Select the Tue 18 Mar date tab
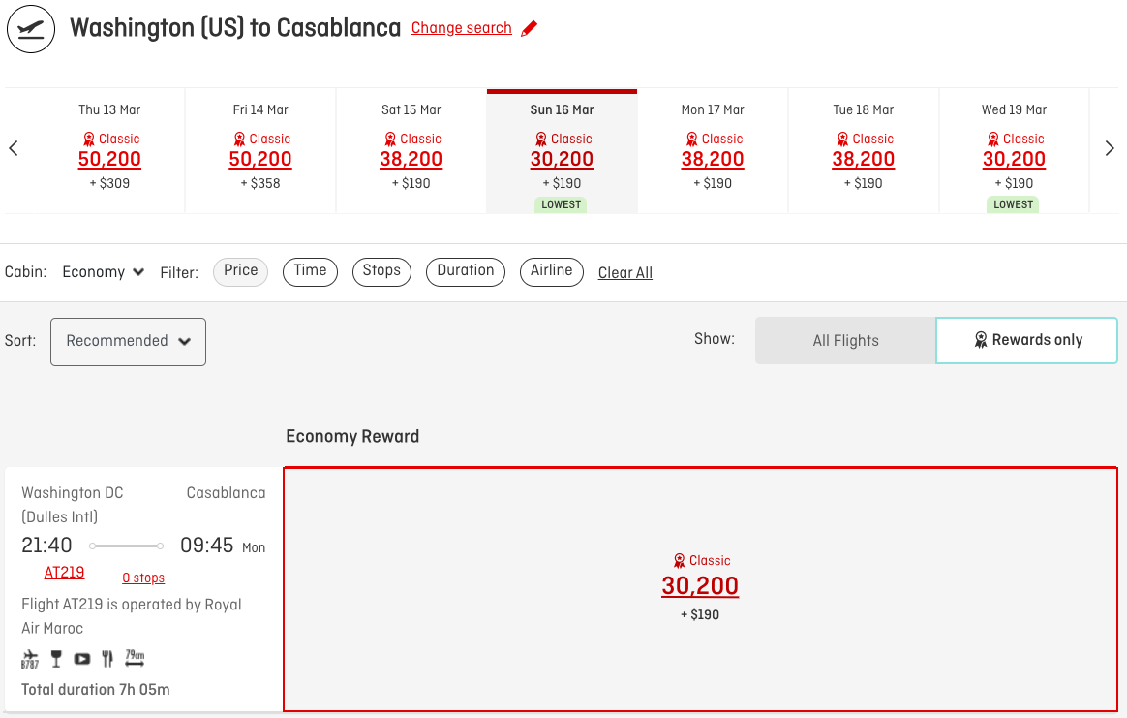The width and height of the screenshot is (1127, 718). pos(864,151)
